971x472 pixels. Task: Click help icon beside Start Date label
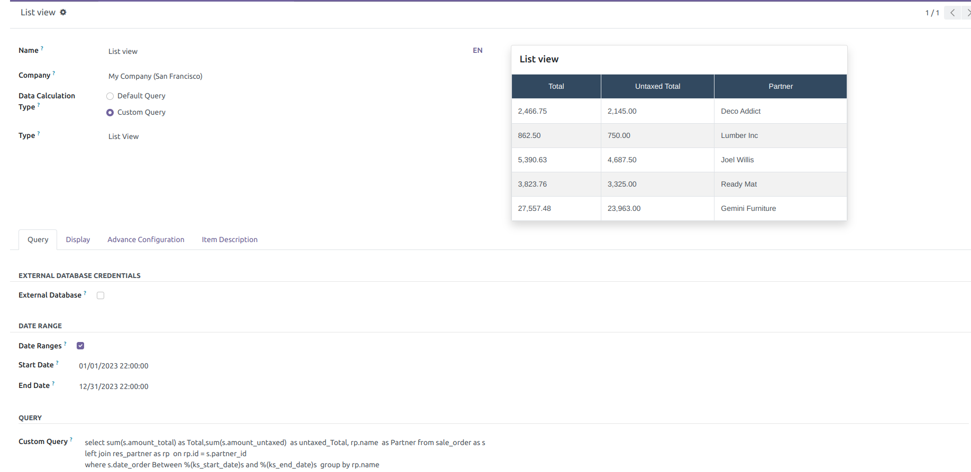pos(57,363)
